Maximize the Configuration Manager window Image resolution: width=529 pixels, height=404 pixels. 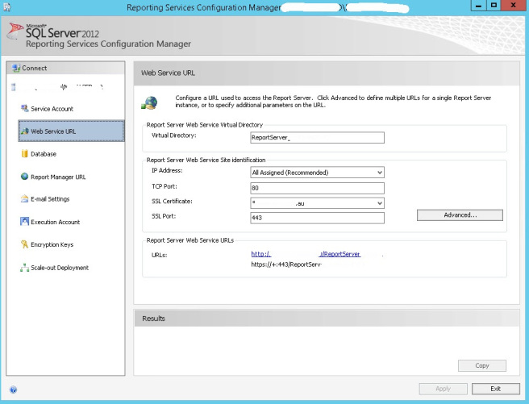494,6
